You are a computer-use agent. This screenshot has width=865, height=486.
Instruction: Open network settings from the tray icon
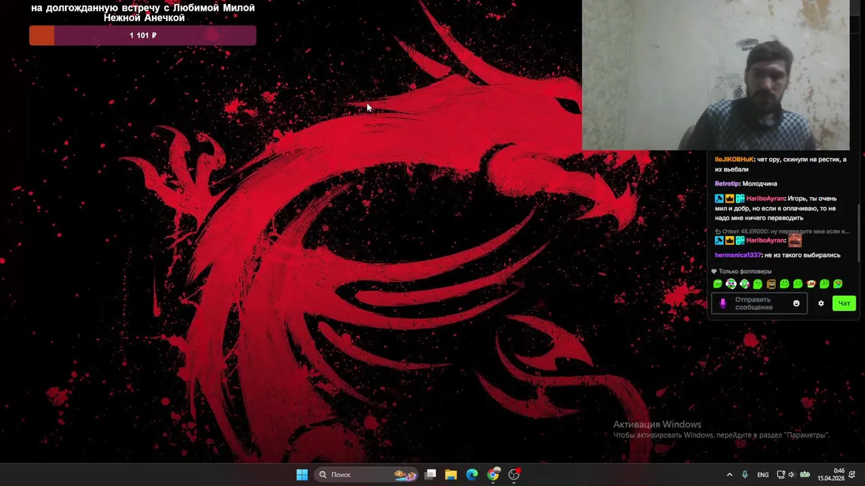[781, 475]
